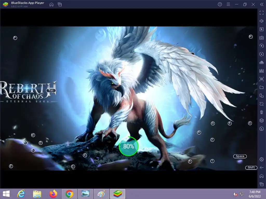Click the P key control overlay

point(15,38)
